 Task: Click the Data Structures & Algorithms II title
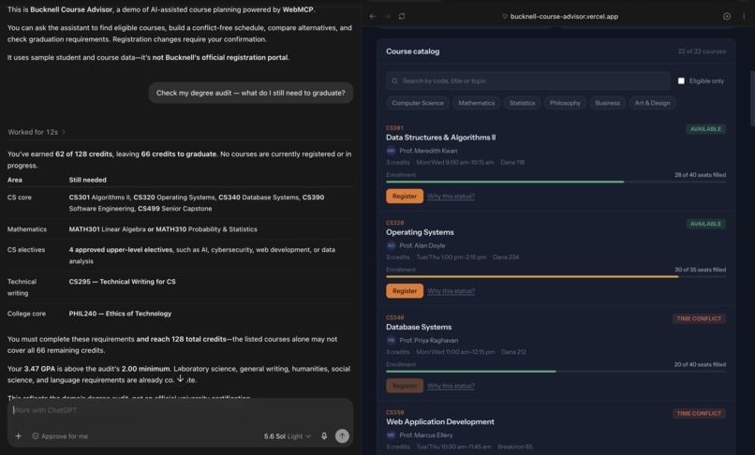click(x=440, y=138)
